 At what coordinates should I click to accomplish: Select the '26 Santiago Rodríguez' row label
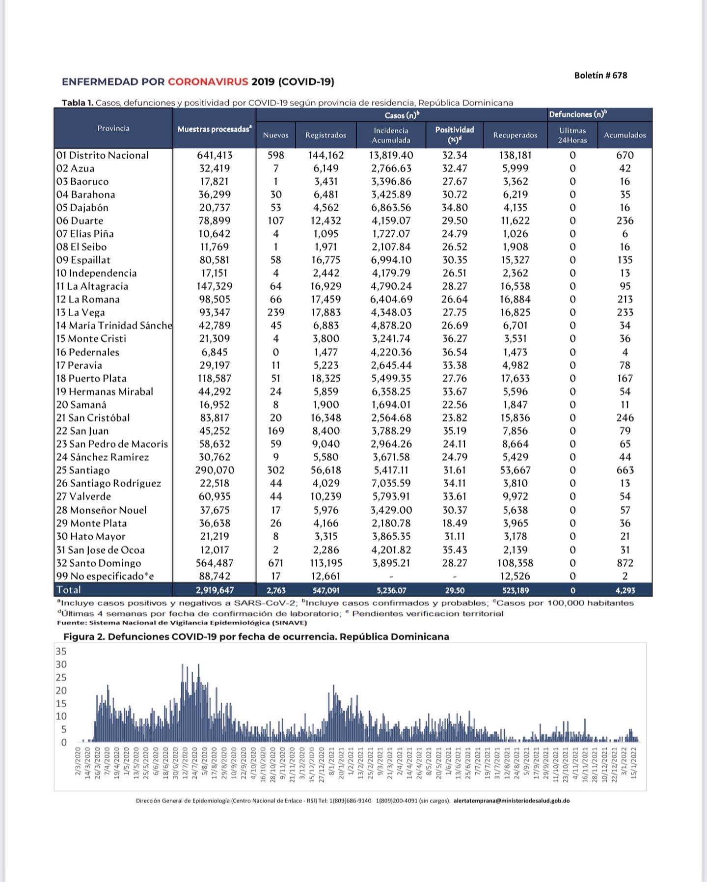pyautogui.click(x=109, y=483)
